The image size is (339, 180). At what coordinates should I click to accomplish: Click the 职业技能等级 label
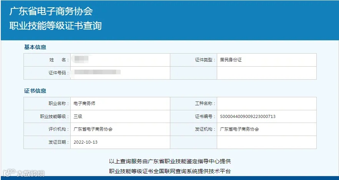[x=54, y=116]
